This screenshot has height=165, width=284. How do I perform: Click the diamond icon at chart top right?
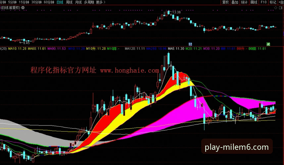tap(276, 8)
